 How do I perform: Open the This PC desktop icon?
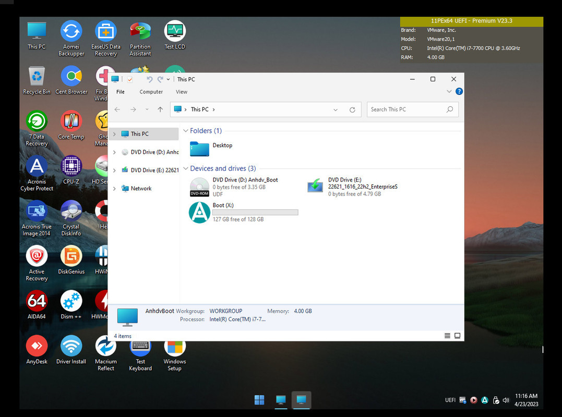[x=37, y=35]
